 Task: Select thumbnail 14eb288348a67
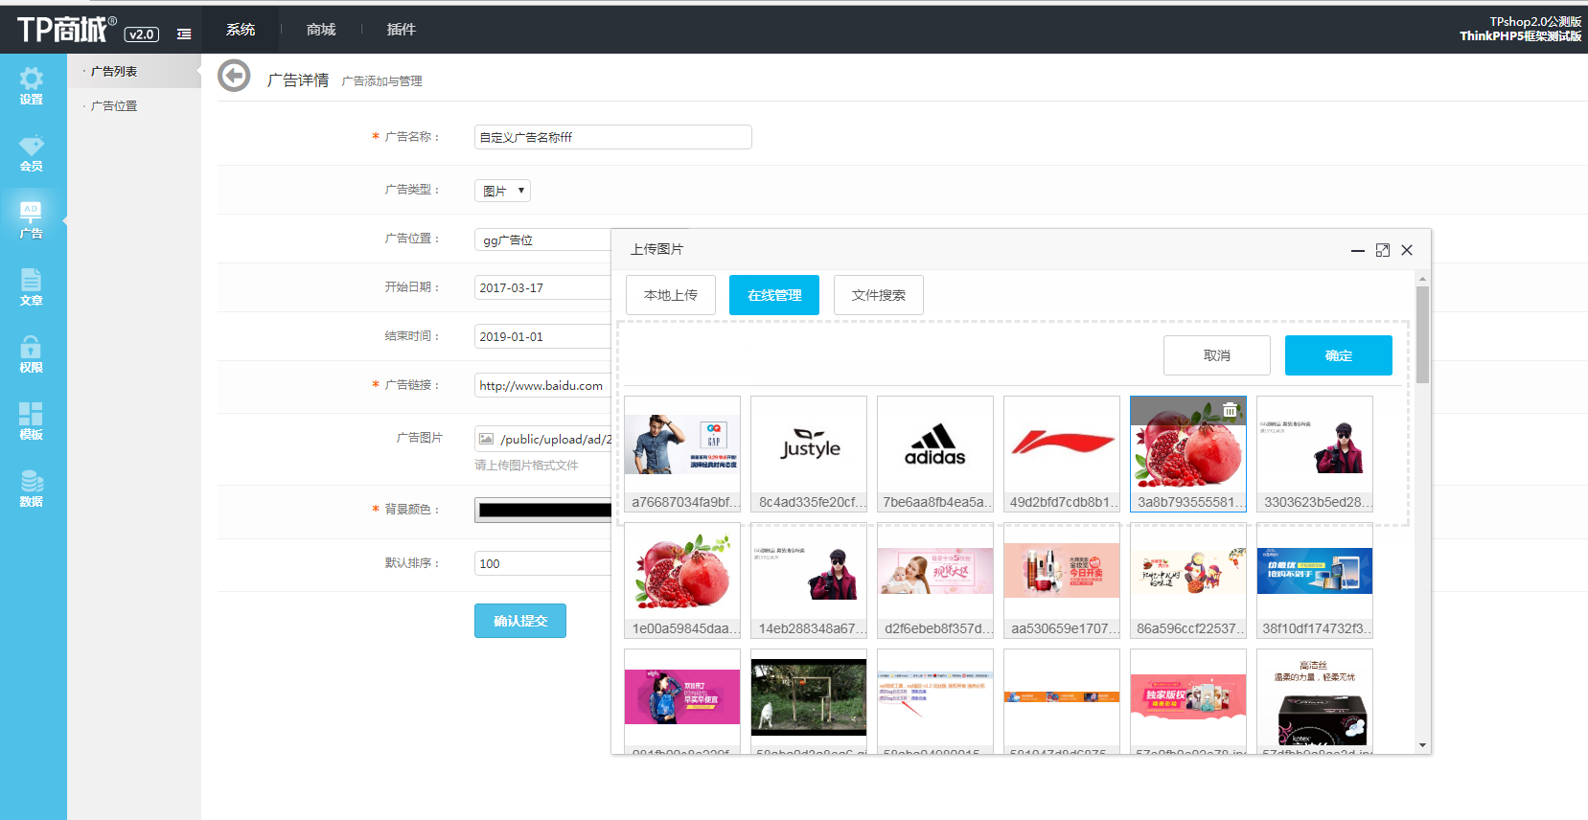(809, 581)
